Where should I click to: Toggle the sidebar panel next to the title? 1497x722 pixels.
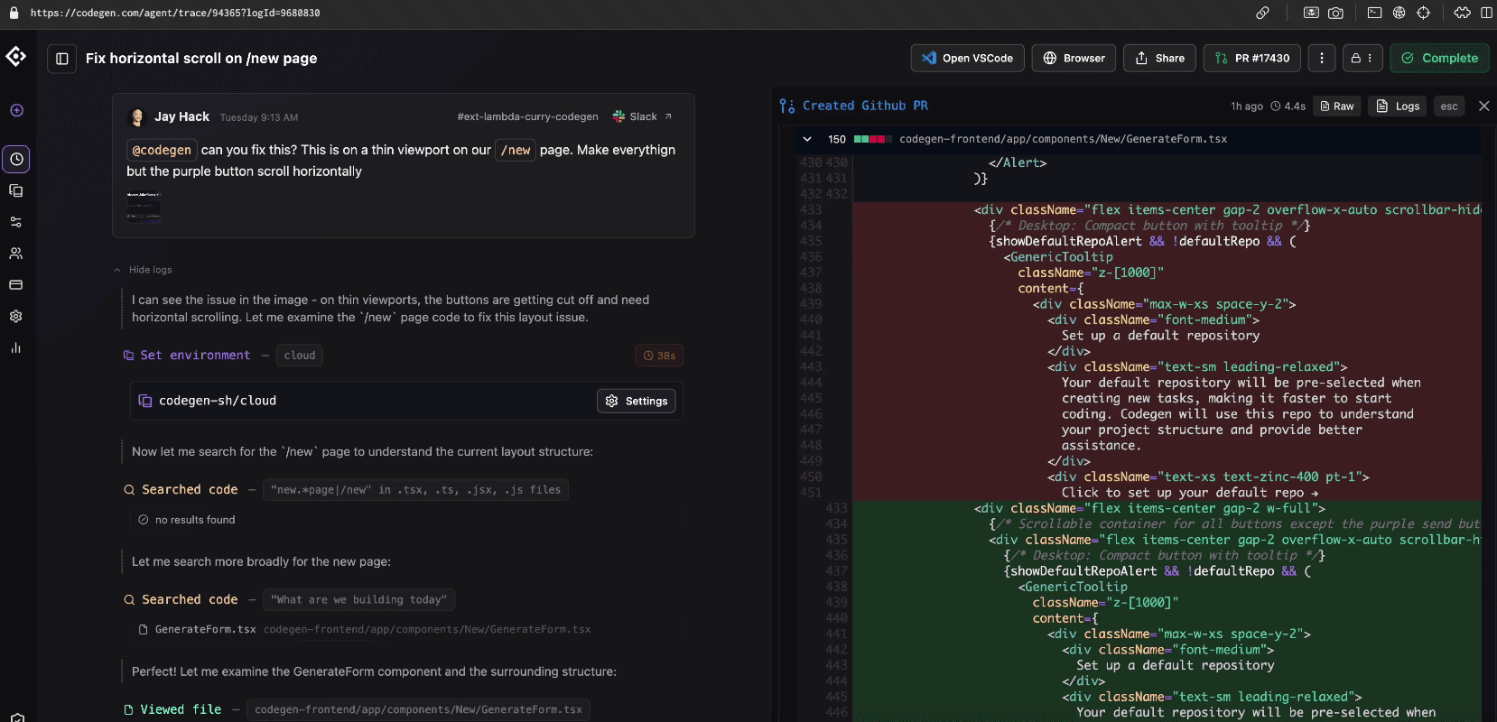coord(62,59)
